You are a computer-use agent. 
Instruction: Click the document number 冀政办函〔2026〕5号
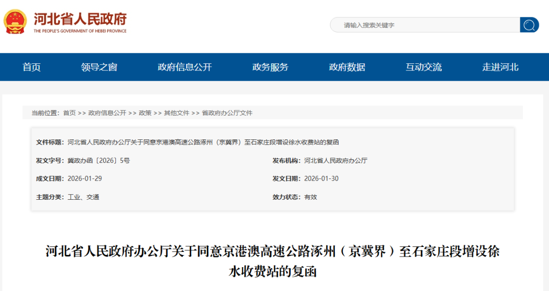click(x=99, y=160)
